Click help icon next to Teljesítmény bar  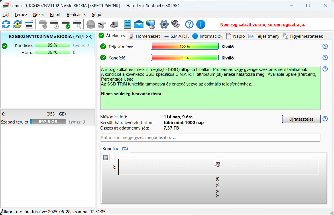325,46
